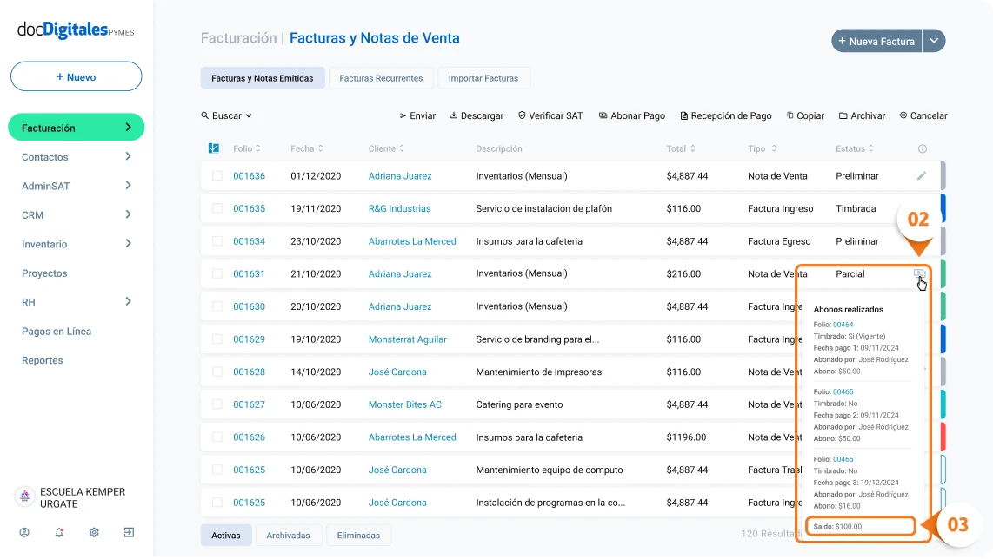Click the blue status bar beside invoice 001635

click(943, 209)
